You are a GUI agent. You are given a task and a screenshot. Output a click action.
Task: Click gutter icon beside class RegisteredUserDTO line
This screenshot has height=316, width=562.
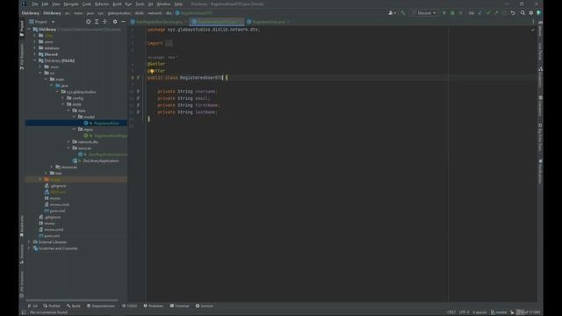[138, 78]
